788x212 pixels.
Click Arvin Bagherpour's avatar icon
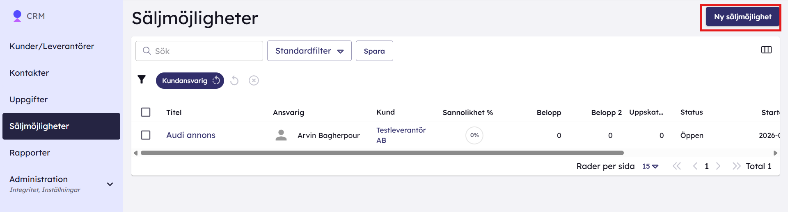(281, 135)
